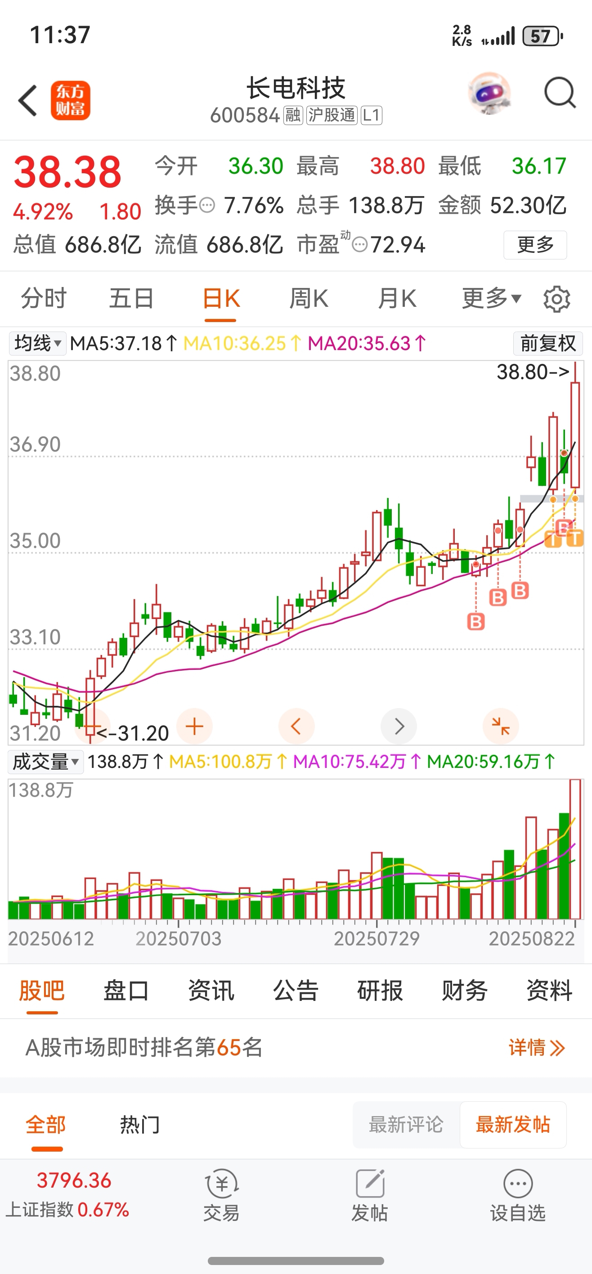Tap the stock name 长电科技

[x=296, y=88]
